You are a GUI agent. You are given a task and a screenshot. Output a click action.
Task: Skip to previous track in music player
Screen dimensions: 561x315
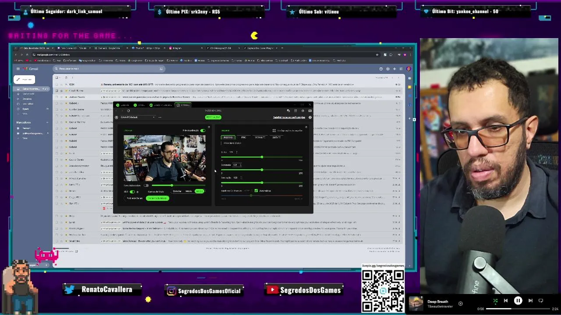coord(505,301)
